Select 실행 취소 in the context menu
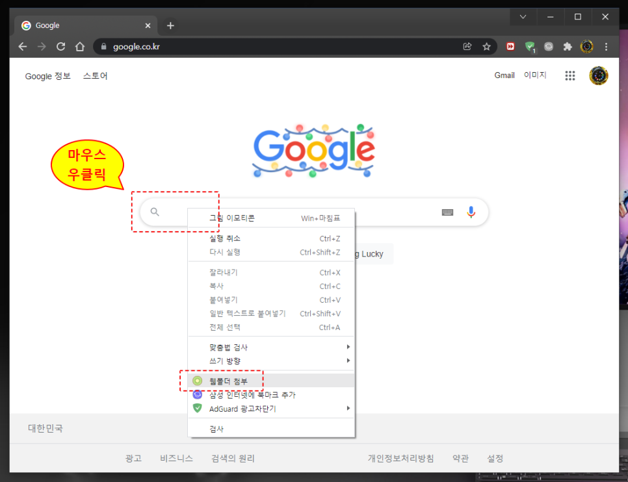Viewport: 628px width, 482px height. pyautogui.click(x=271, y=238)
